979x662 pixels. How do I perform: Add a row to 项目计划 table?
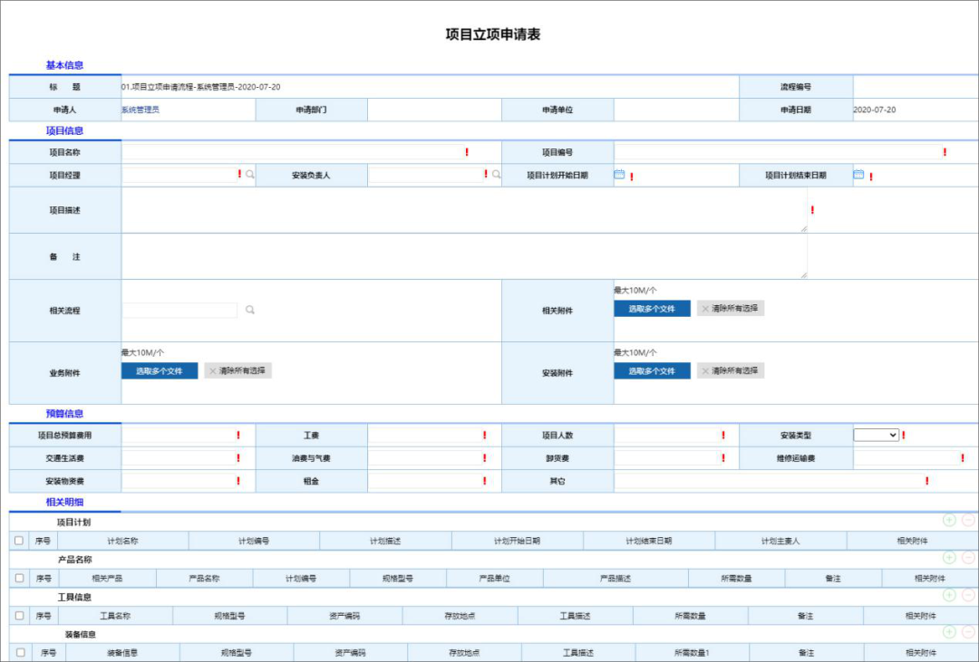[949, 520]
